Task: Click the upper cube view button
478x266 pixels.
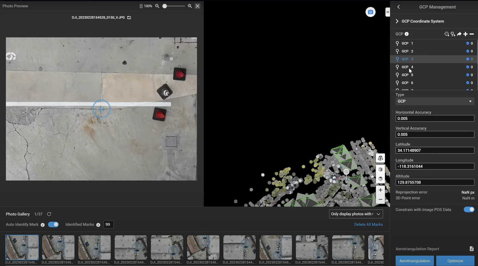Action: click(380, 169)
